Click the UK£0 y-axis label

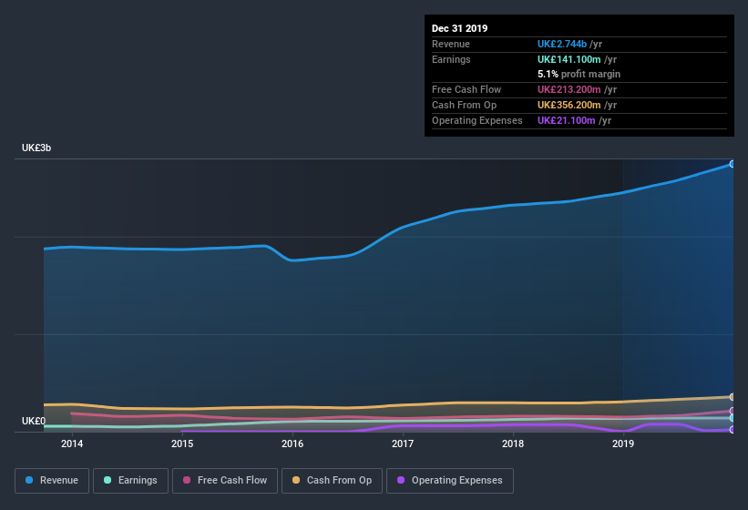34,421
